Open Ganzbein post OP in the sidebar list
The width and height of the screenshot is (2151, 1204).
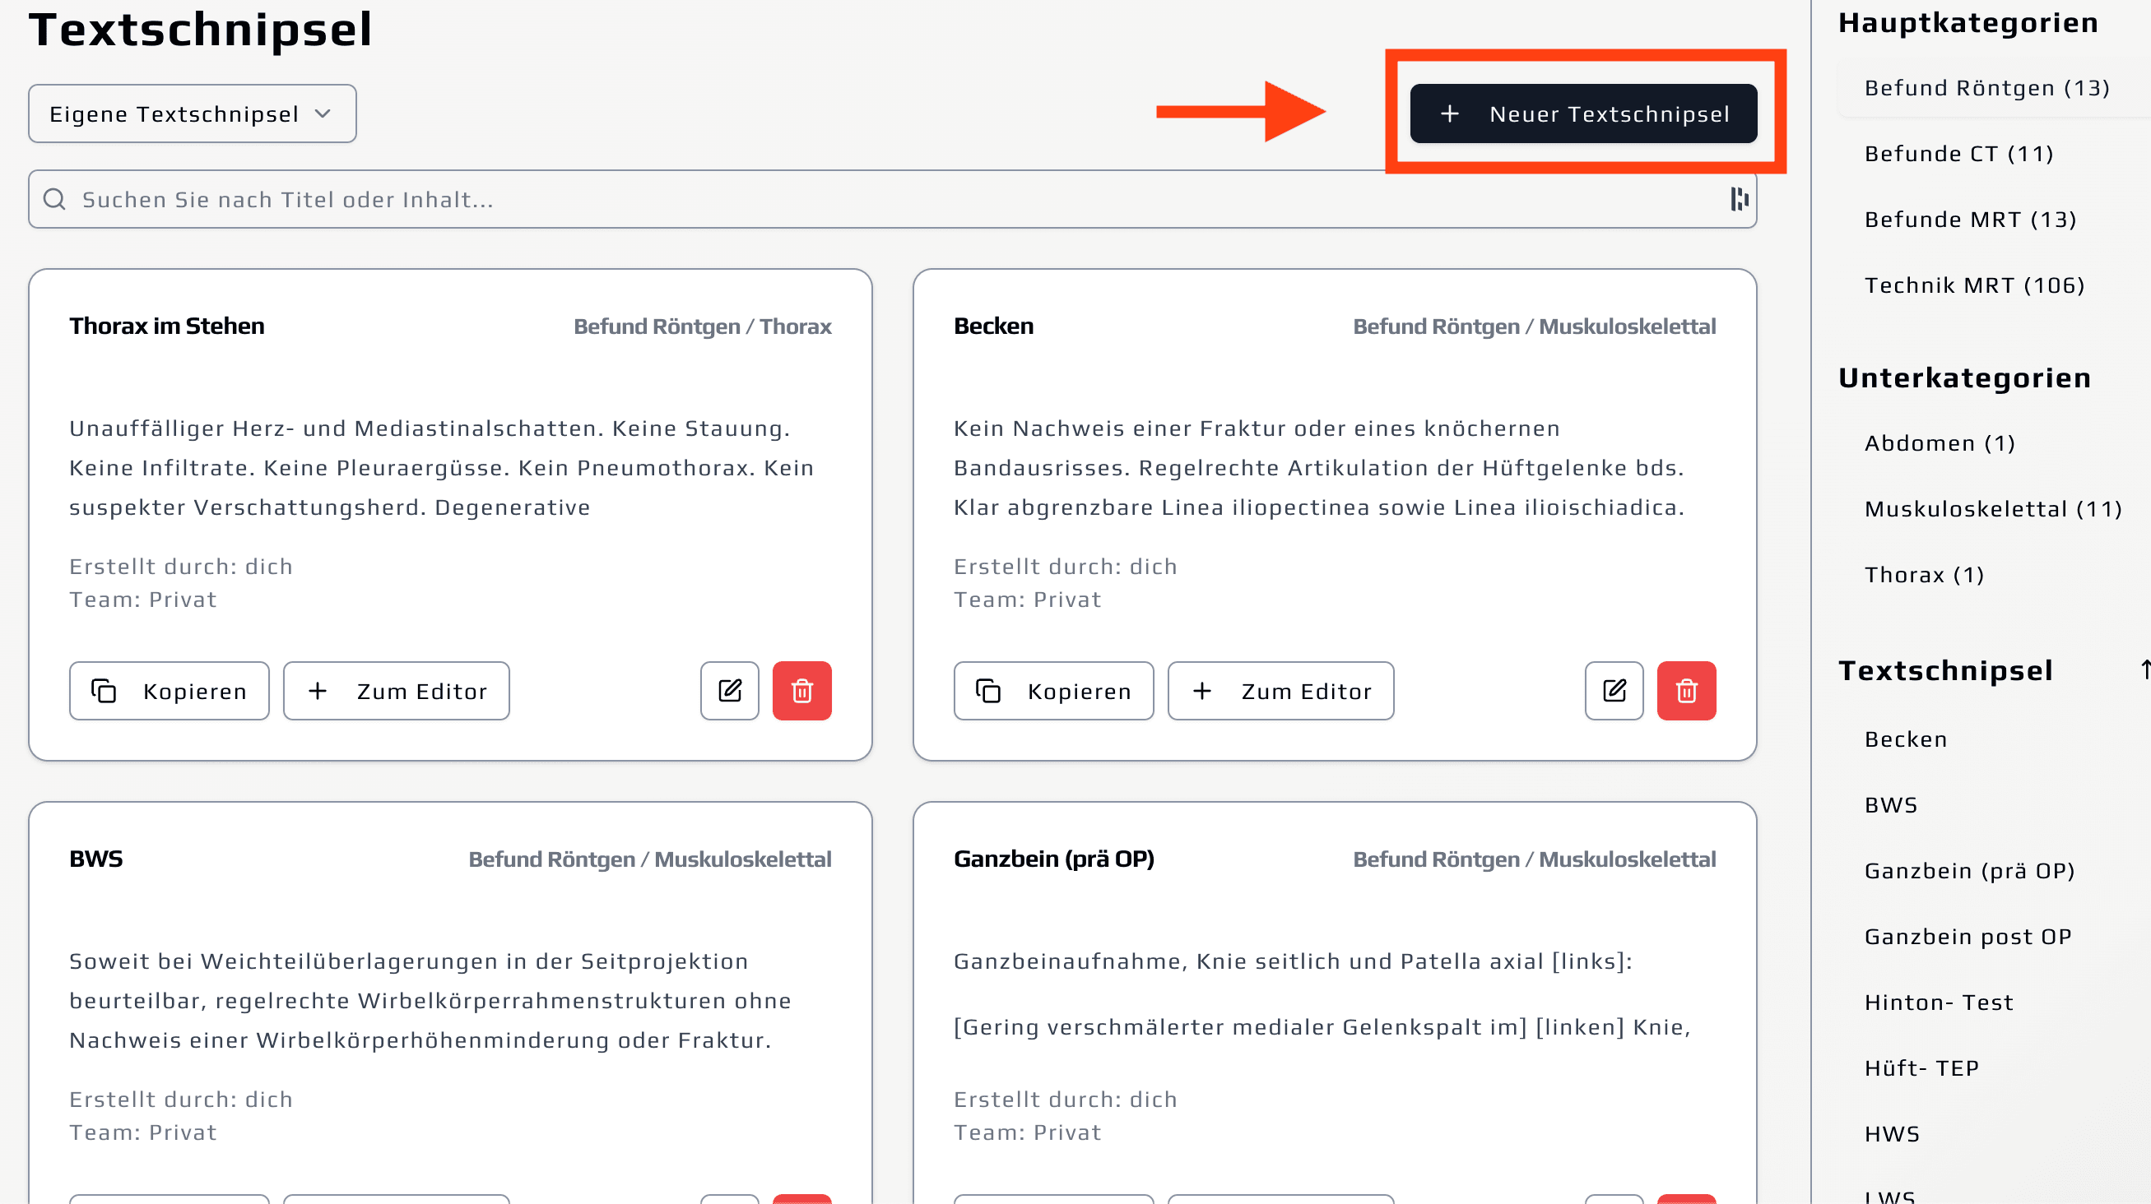tap(1968, 937)
